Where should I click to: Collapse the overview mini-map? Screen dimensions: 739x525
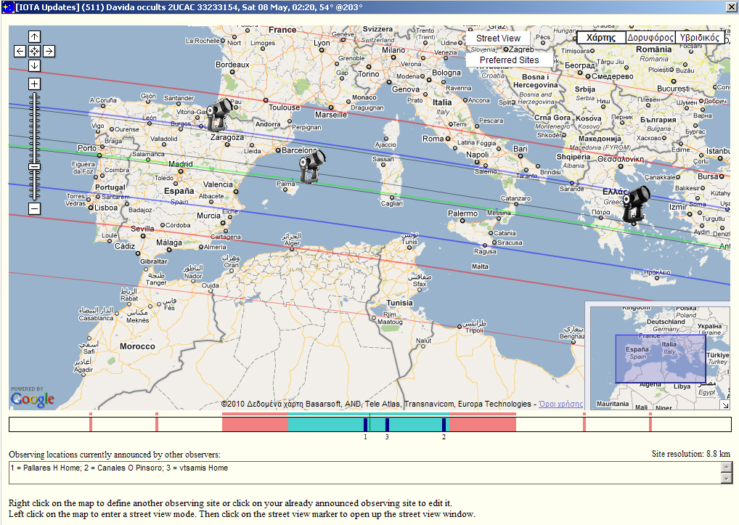click(725, 405)
